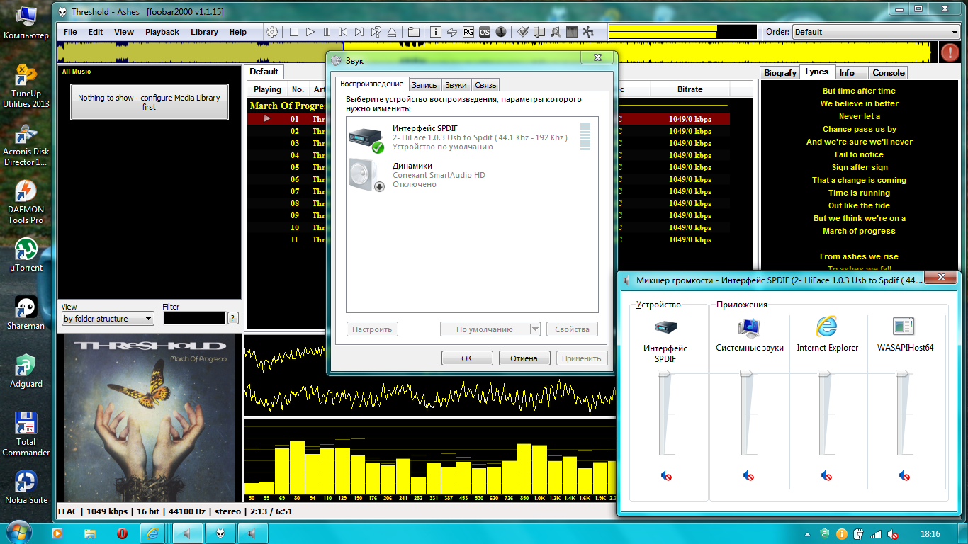Open the Windows Start button
This screenshot has height=544, width=968.
point(18,533)
